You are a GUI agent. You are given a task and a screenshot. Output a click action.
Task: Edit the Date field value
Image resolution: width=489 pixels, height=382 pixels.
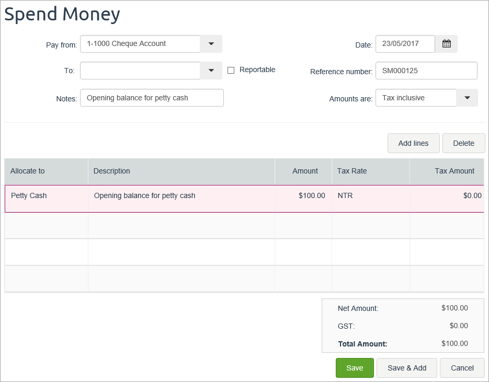(405, 44)
